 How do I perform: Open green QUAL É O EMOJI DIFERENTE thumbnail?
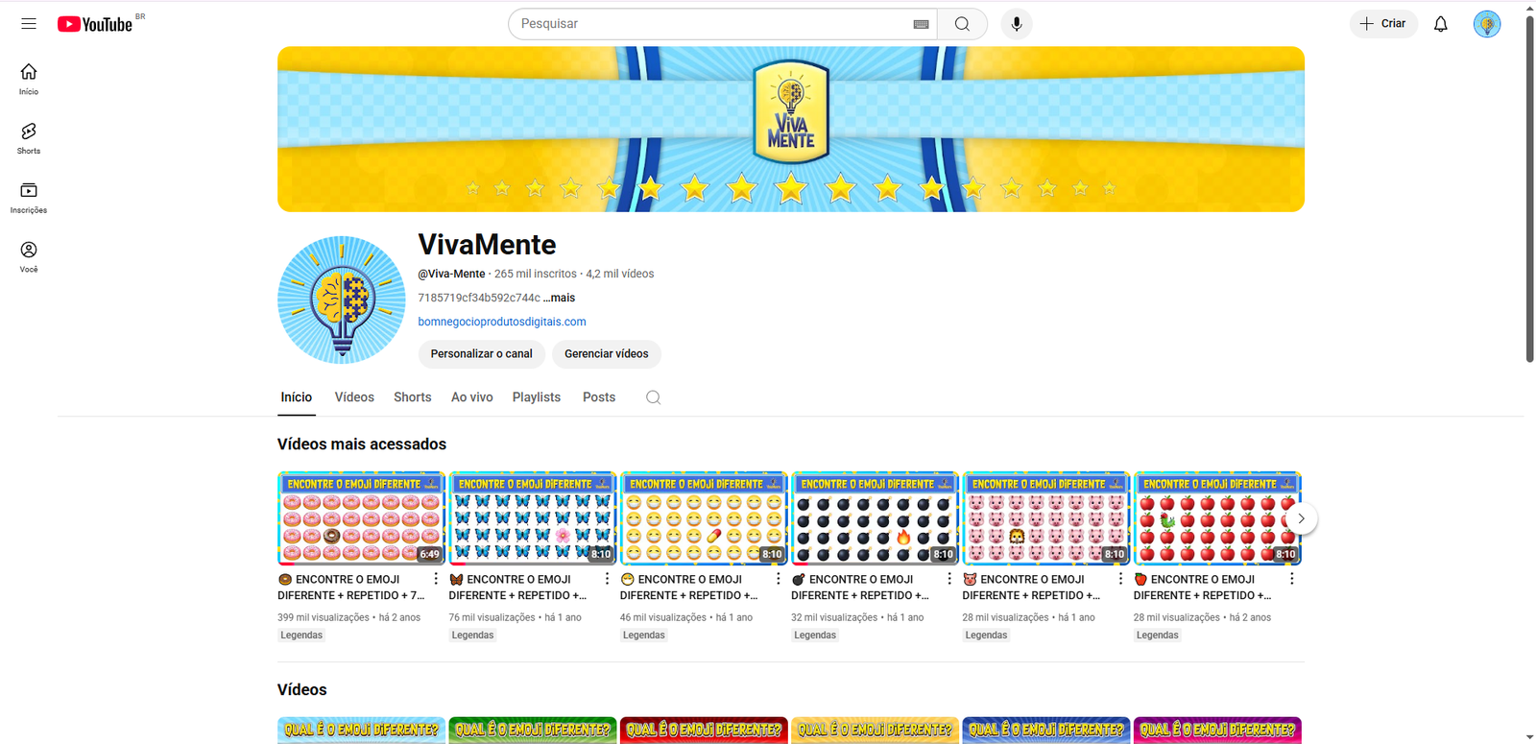coord(533,731)
